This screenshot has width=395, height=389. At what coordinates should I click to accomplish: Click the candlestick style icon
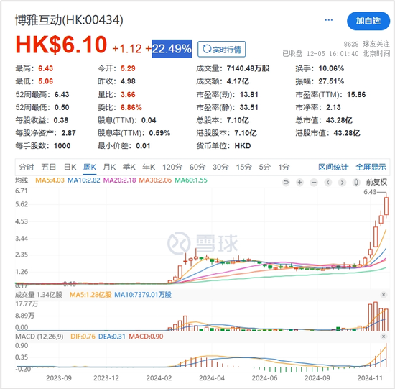point(356,182)
